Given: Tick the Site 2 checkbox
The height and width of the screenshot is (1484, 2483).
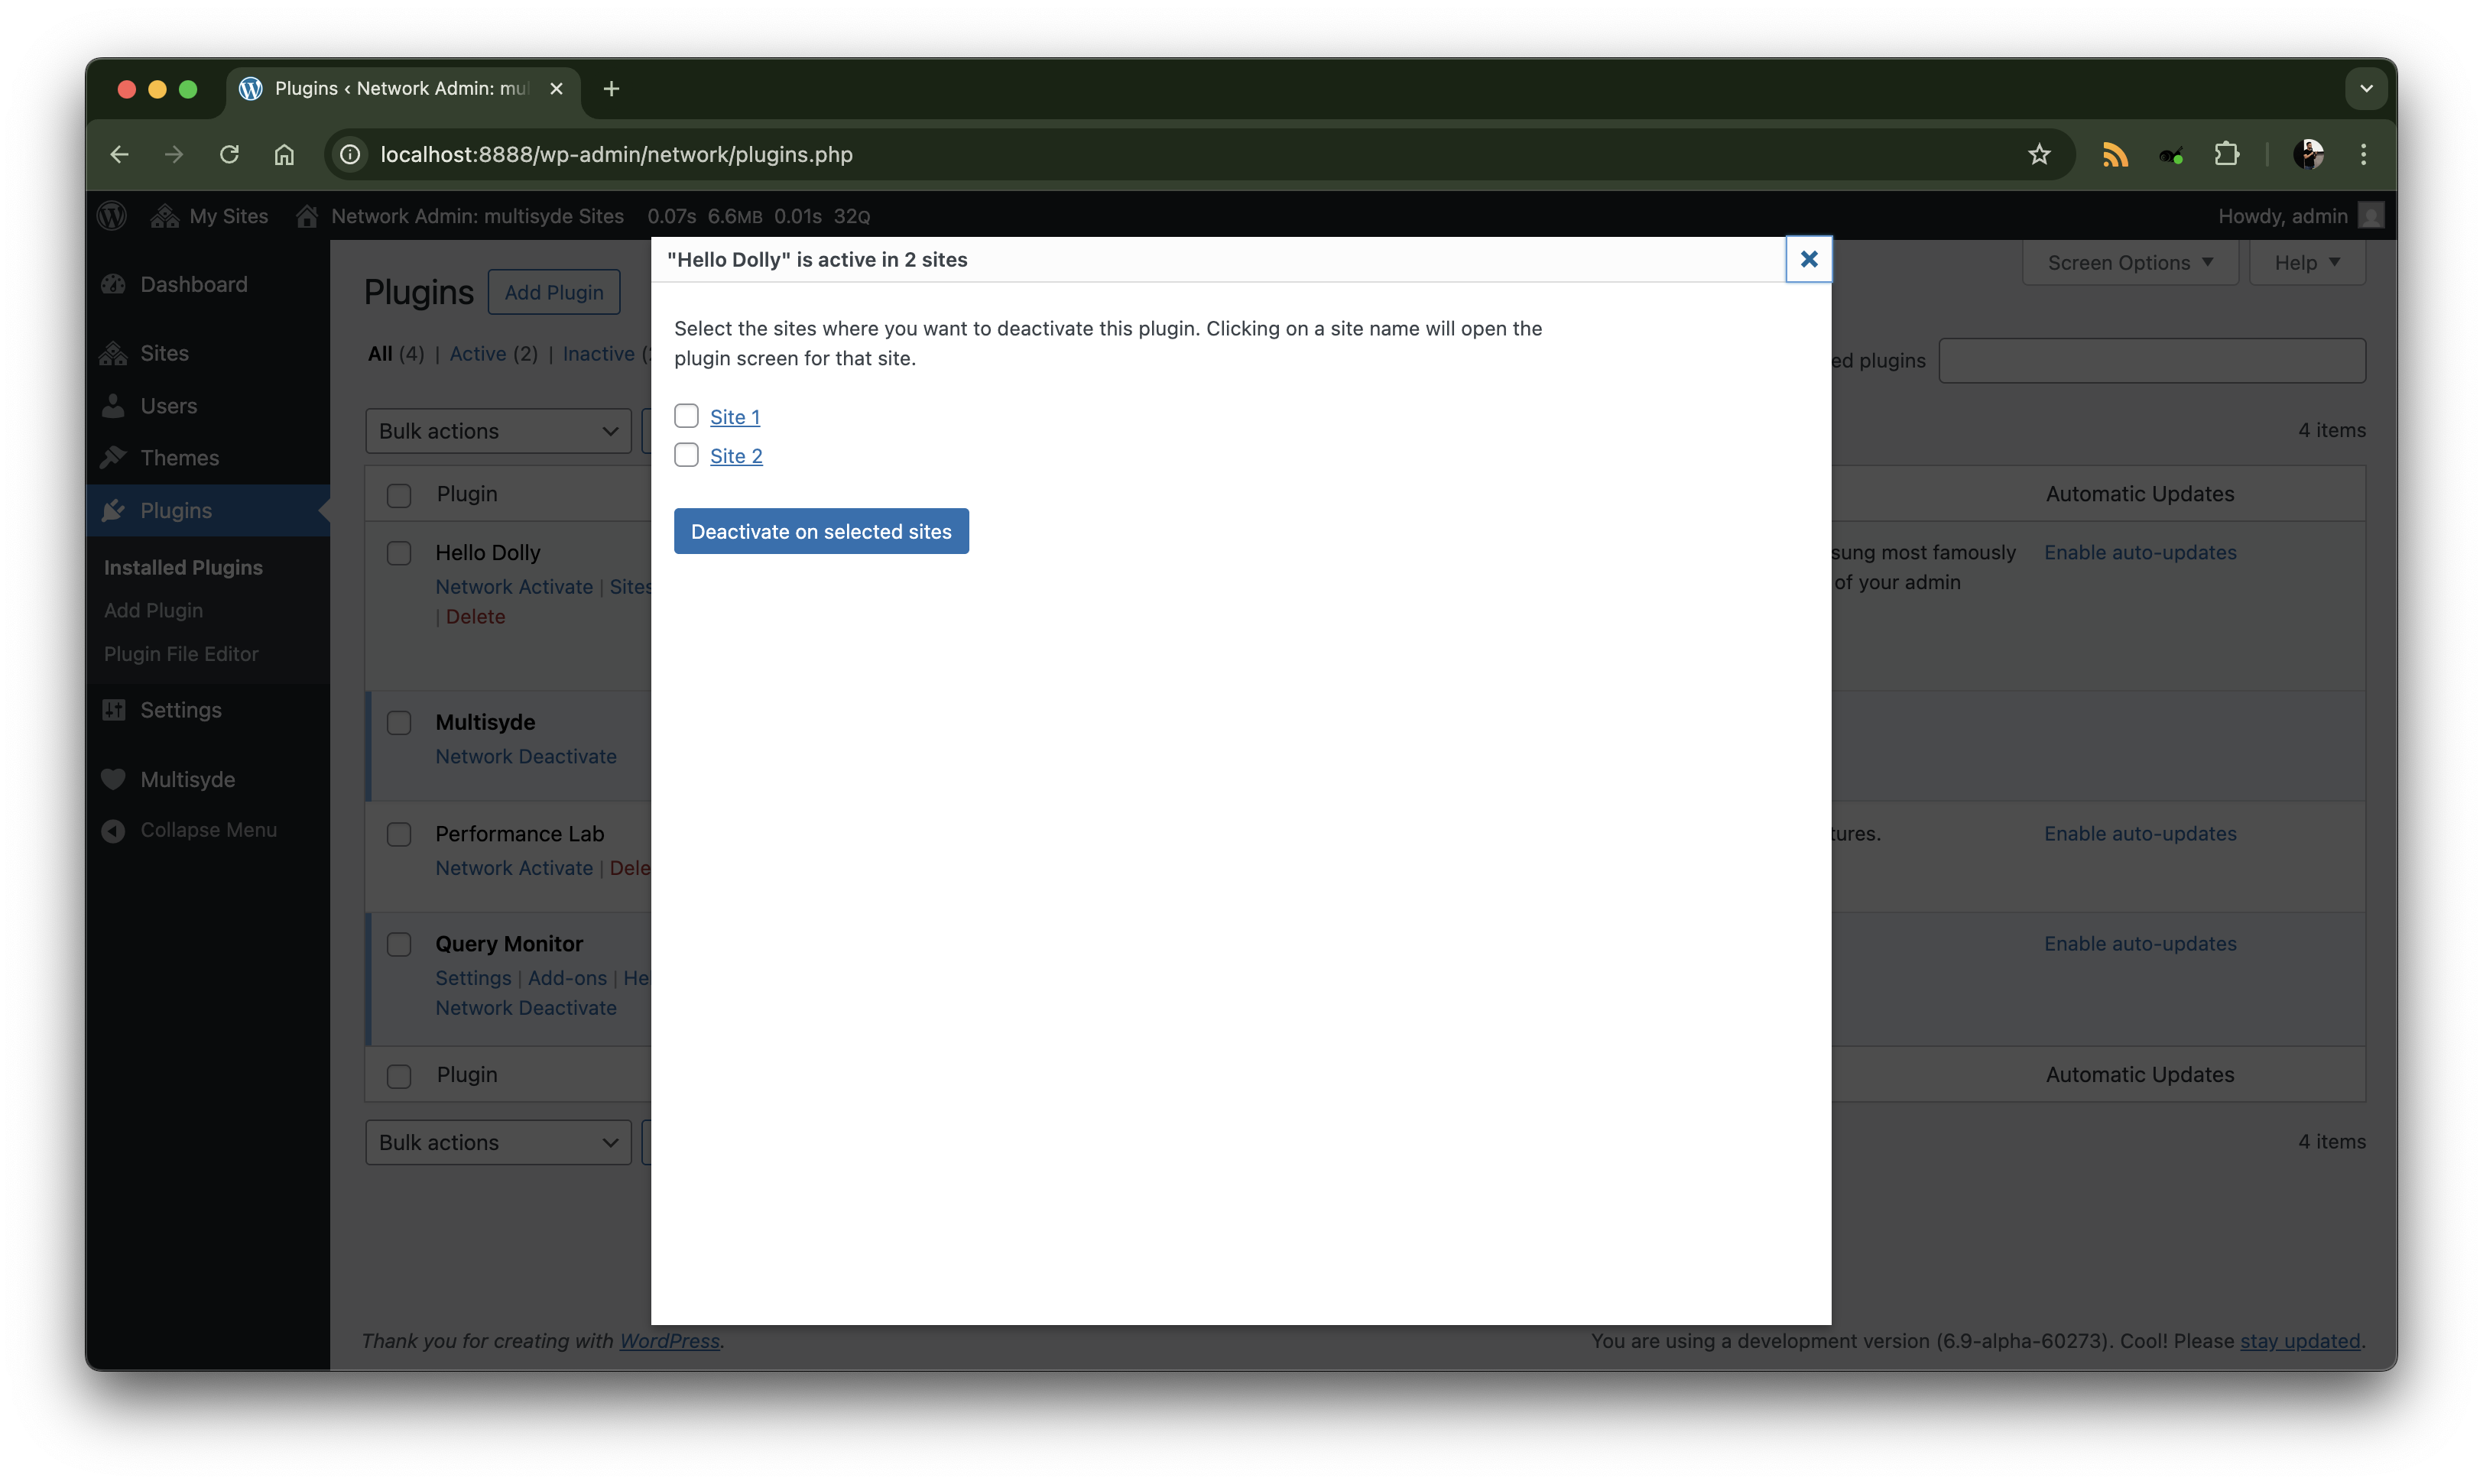Looking at the screenshot, I should pos(686,455).
